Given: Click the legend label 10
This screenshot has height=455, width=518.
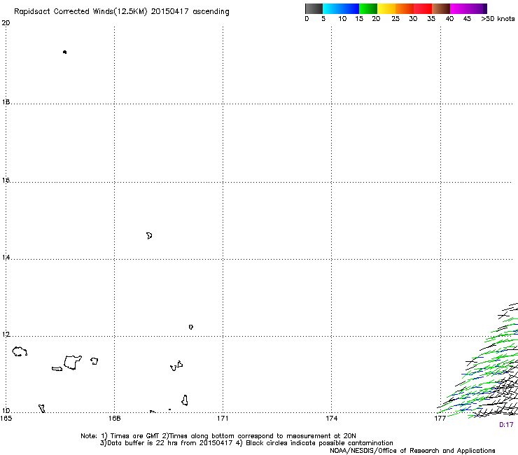Looking at the screenshot, I should pos(342,19).
